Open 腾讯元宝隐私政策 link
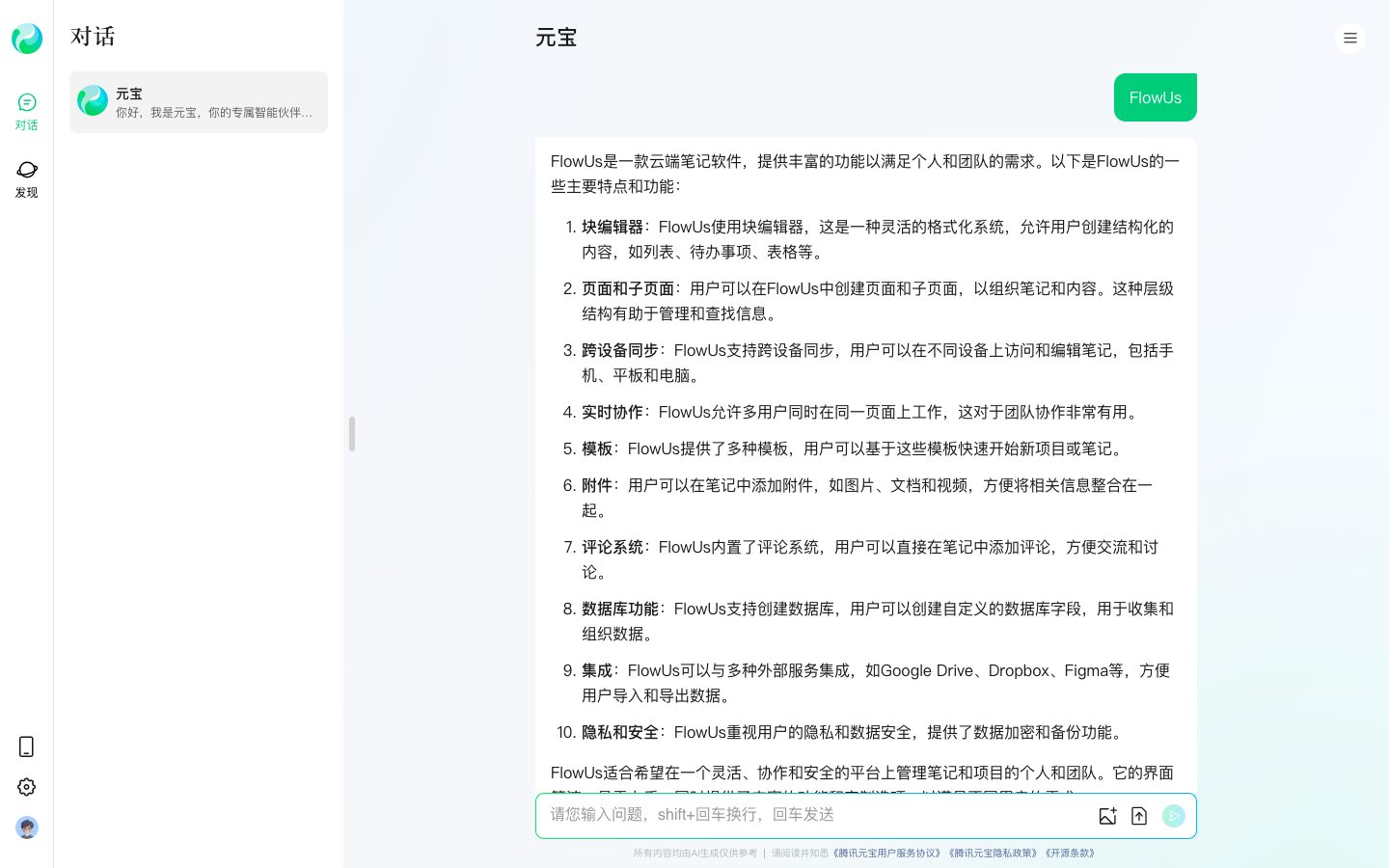This screenshot has height=868, width=1389. point(993,853)
